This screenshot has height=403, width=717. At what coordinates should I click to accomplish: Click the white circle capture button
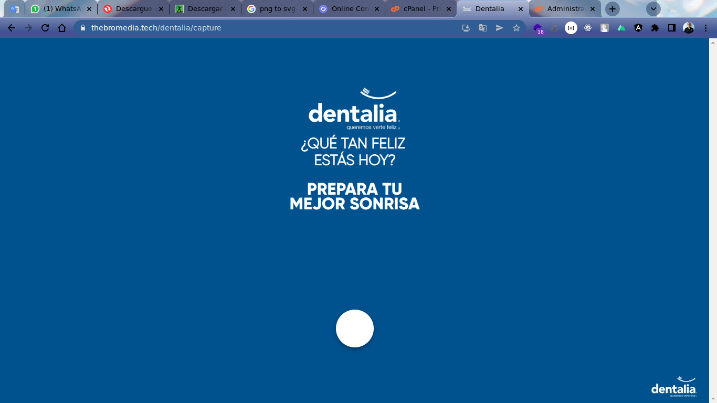click(x=354, y=328)
